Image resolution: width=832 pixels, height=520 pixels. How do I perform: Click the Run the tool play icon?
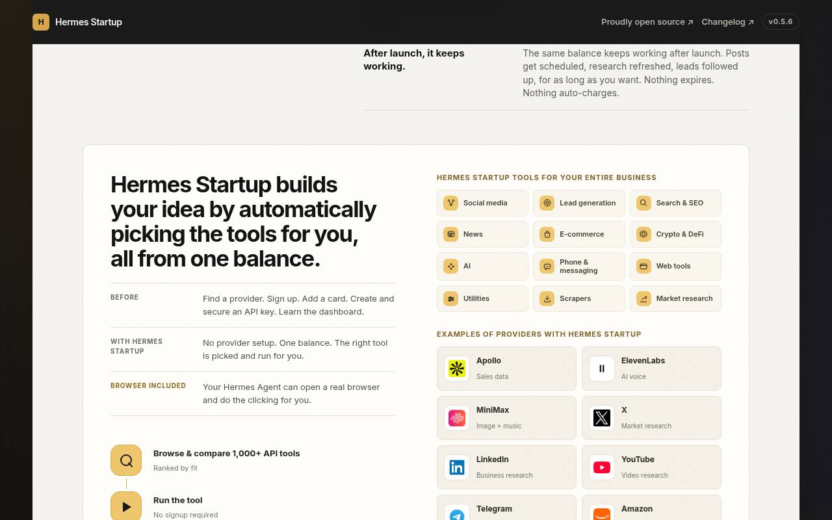click(x=126, y=506)
